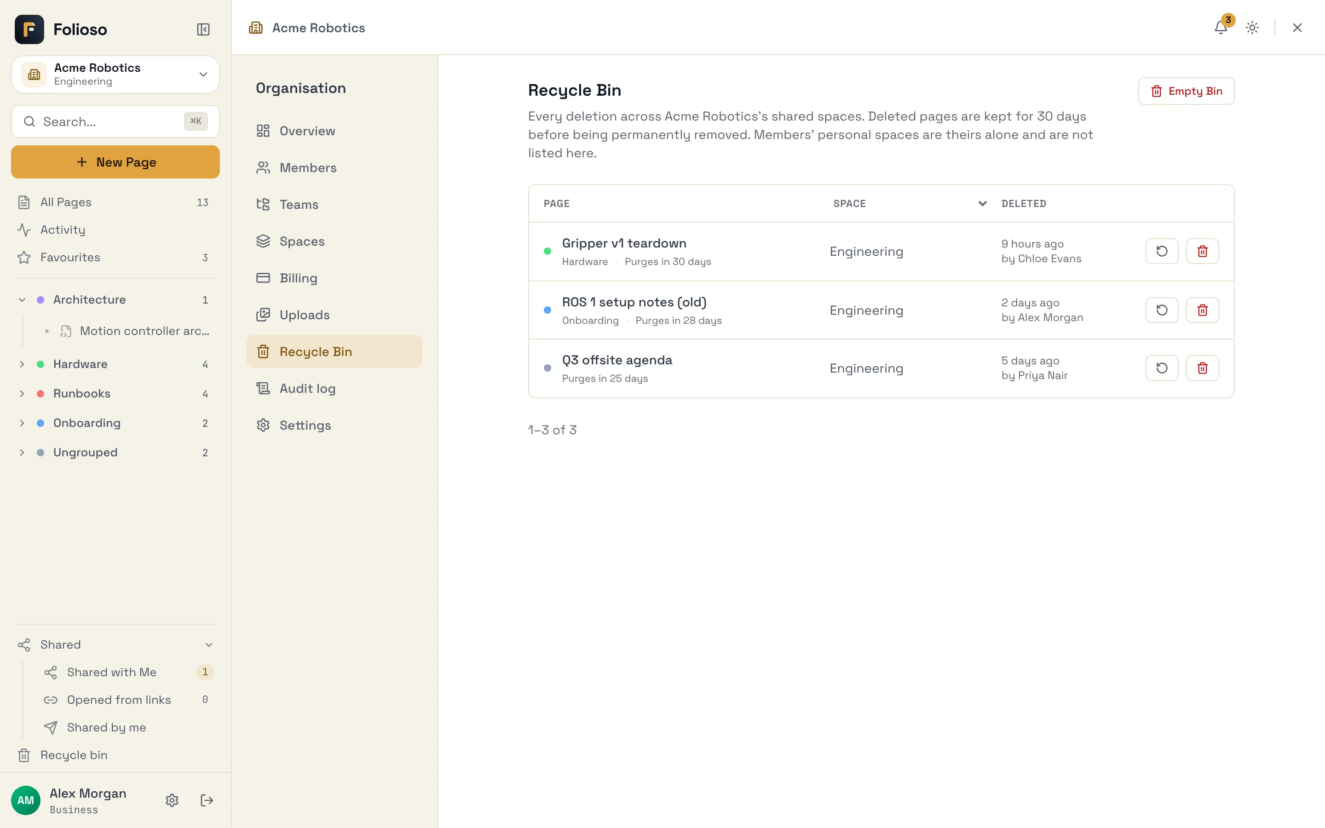The height and width of the screenshot is (828, 1325).
Task: Open All Pages list
Action: pos(115,202)
